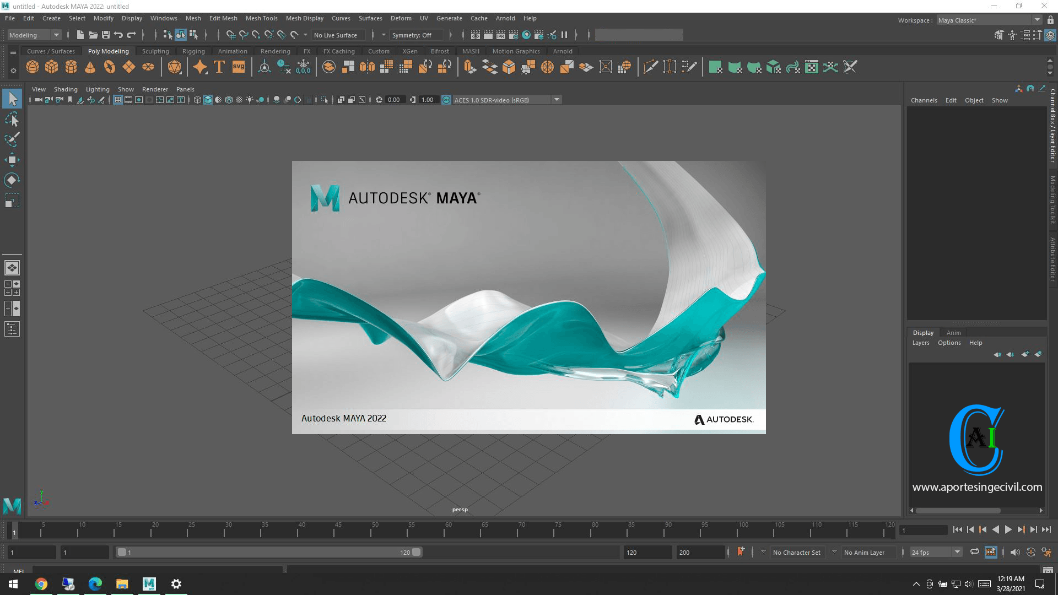Click the Snap to Grid icon
1058x595 pixels.
228,35
